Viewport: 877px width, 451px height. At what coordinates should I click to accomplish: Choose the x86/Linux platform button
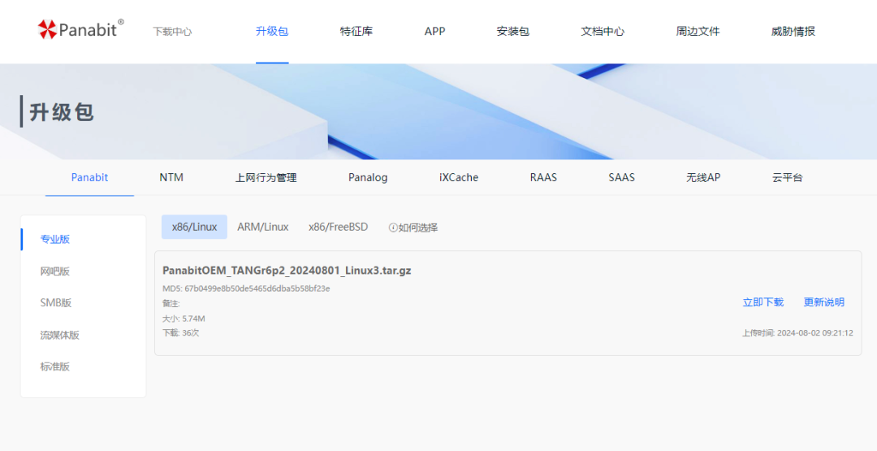[x=194, y=227]
